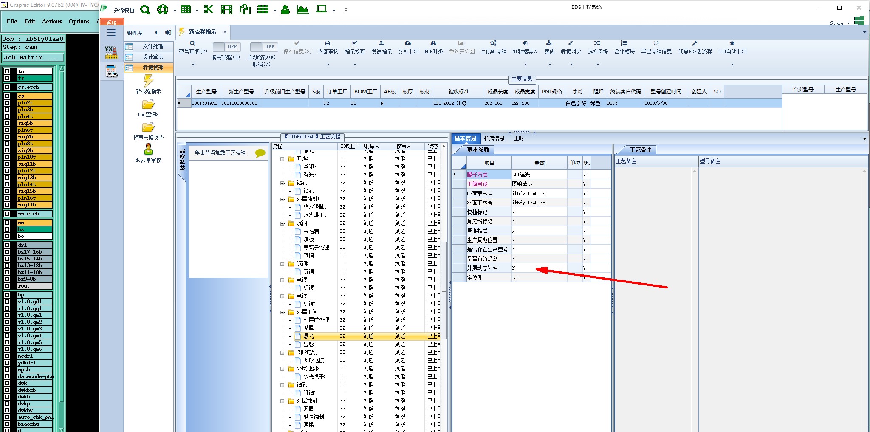Click 生成MI流程 gears tool
This screenshot has height=432, width=870.
(x=493, y=47)
